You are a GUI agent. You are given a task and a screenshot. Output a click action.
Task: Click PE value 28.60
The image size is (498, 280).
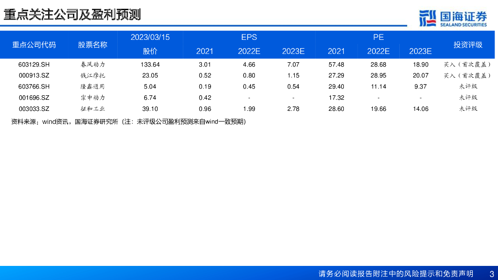[x=337, y=109]
